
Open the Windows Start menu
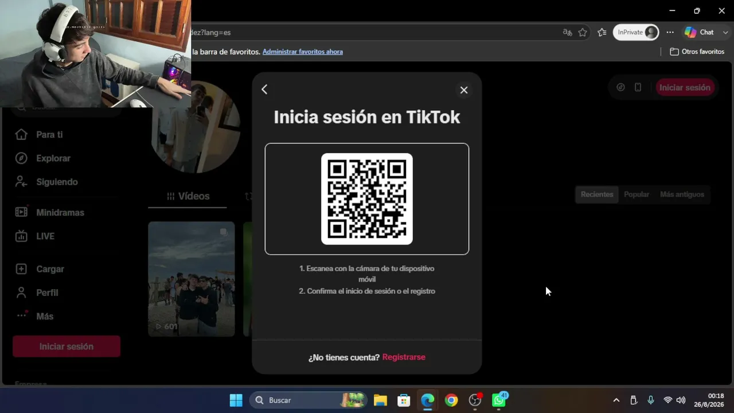(x=236, y=400)
